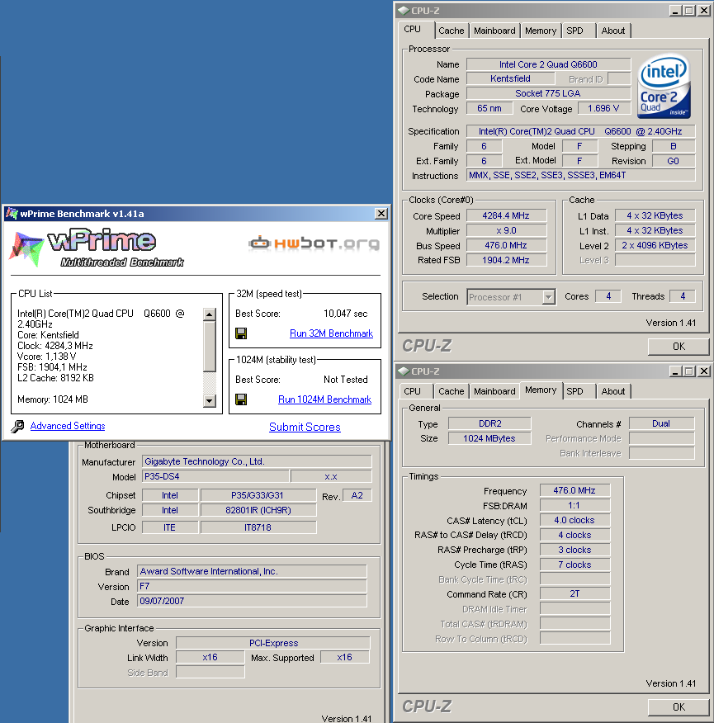Click the Cycle Time tRAS value 7 clocks
This screenshot has height=723, width=714.
click(x=575, y=565)
